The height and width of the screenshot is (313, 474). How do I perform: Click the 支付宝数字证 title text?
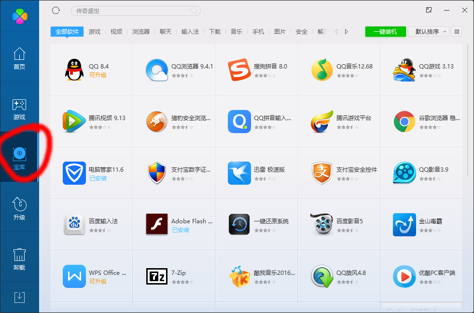tap(191, 169)
